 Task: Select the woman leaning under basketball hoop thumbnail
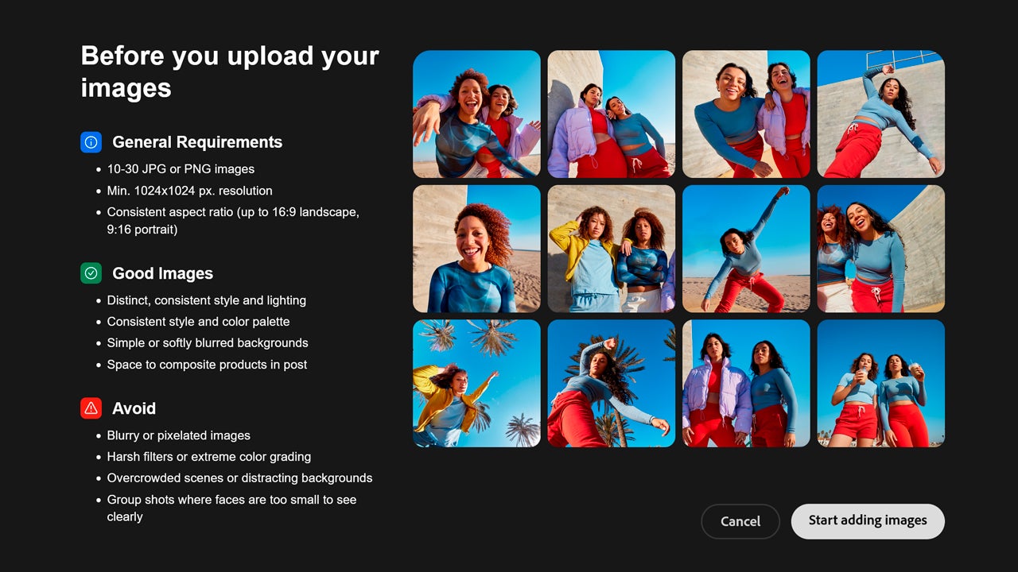[881, 114]
